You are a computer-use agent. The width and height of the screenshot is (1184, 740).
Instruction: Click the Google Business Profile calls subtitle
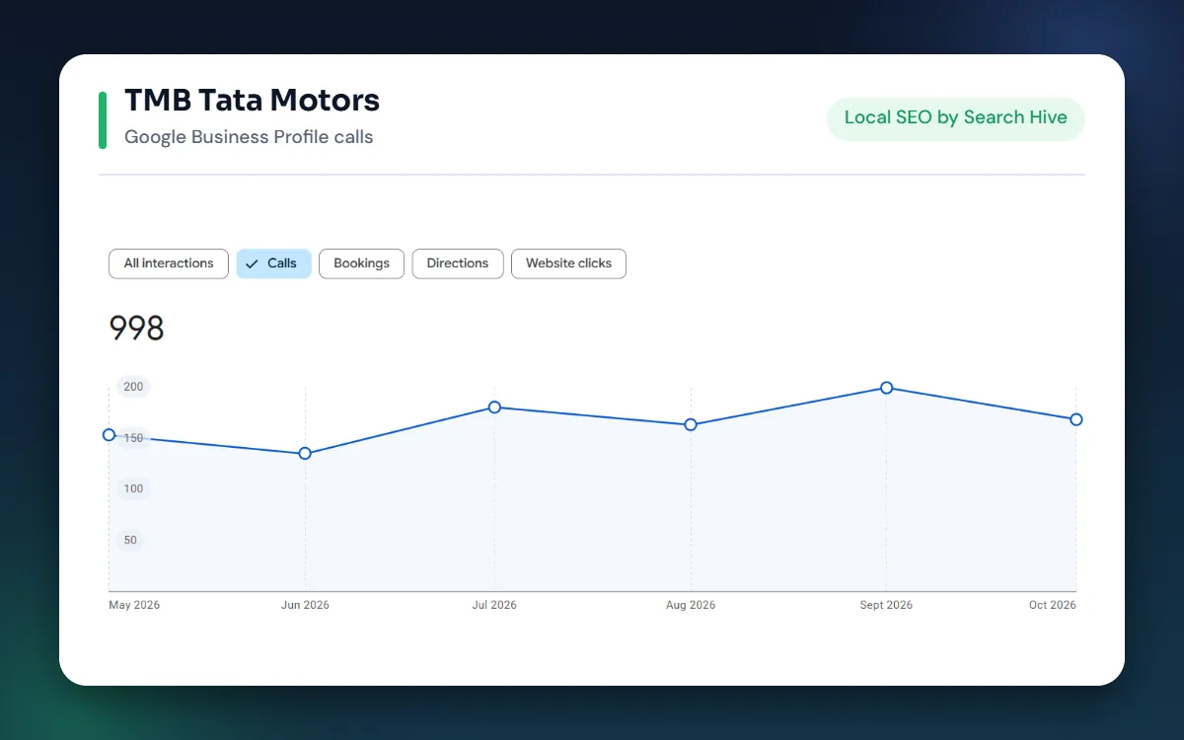coord(249,137)
